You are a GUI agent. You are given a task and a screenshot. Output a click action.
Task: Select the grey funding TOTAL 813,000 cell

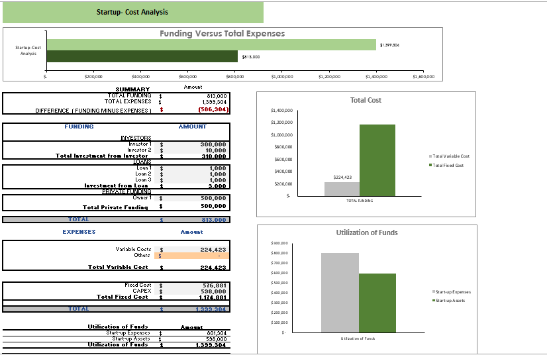[x=192, y=220]
